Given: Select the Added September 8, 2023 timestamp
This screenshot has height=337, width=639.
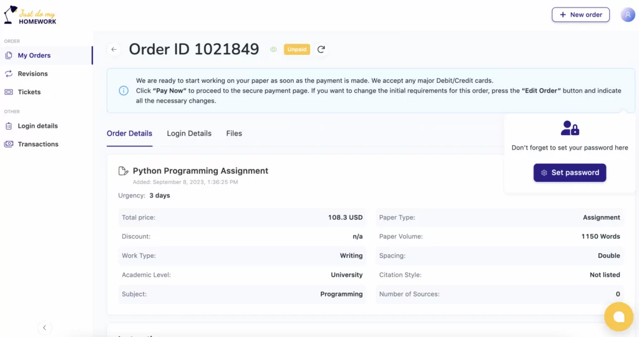Looking at the screenshot, I should tap(185, 182).
